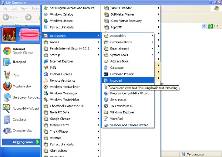222x157 pixels.
Task: Click Perfect Uninstaller trash icon at top
Action: [46, 27]
